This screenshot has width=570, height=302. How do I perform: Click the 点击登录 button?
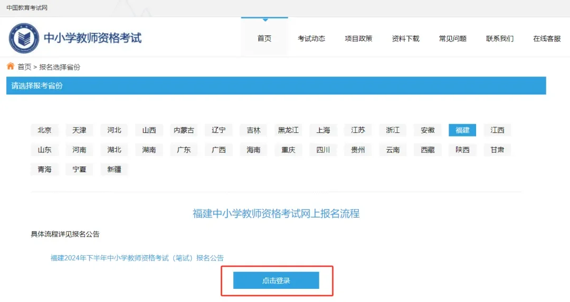pyautogui.click(x=276, y=280)
